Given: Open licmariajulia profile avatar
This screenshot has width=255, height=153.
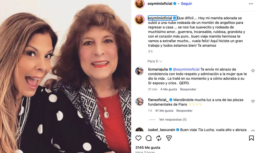Looking at the screenshot, I should click(x=139, y=71).
